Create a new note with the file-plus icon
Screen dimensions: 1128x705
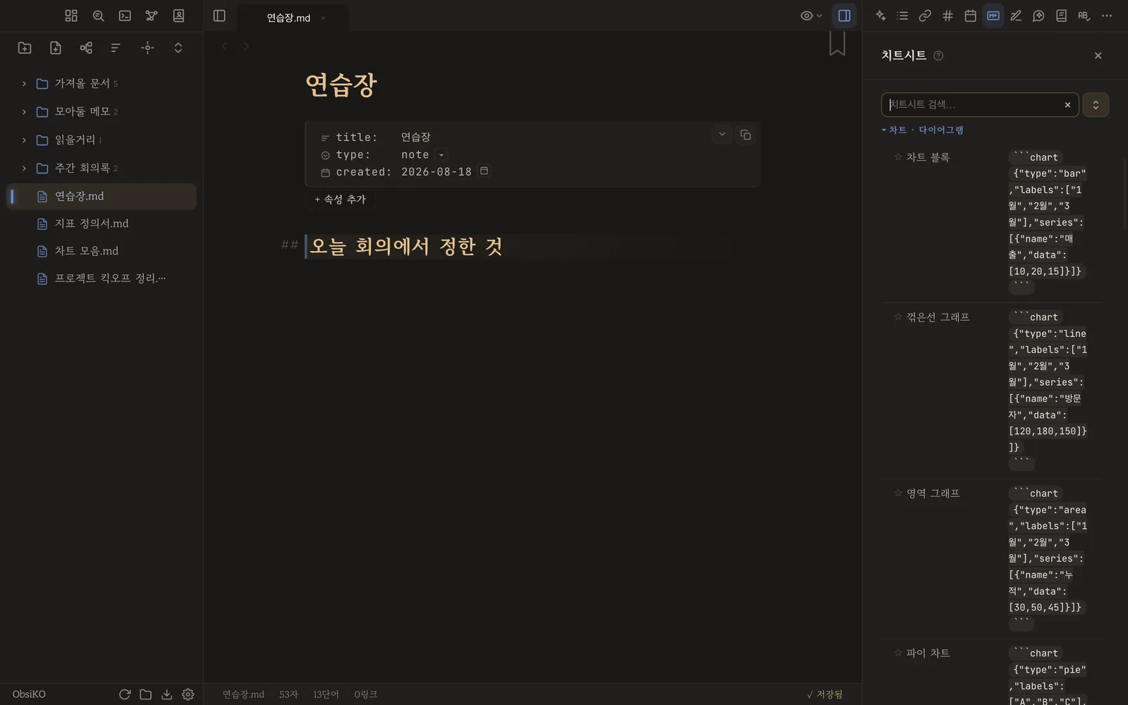[x=56, y=48]
